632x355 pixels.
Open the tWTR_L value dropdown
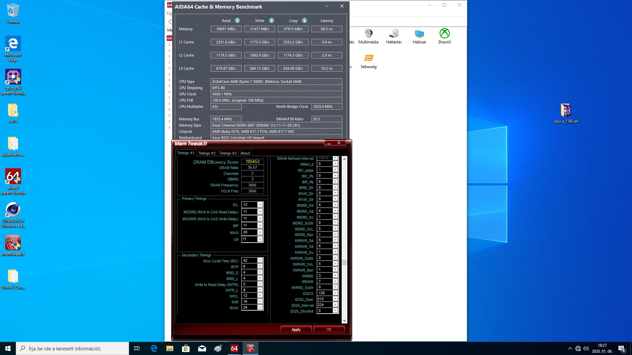(260, 290)
